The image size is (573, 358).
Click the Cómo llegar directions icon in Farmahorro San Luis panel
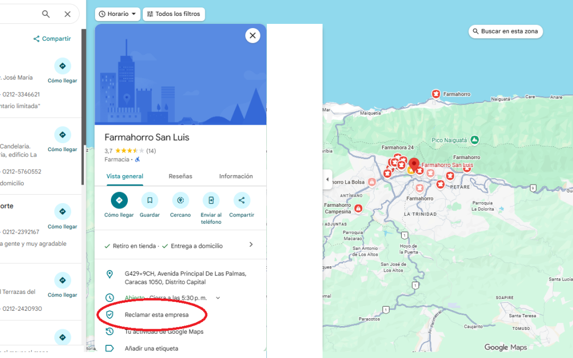(x=119, y=200)
